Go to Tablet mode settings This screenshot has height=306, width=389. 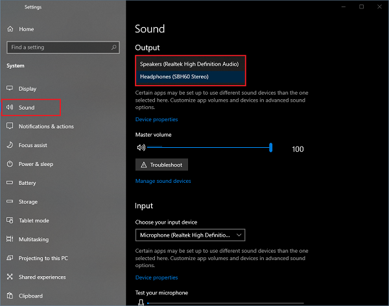[33, 220]
